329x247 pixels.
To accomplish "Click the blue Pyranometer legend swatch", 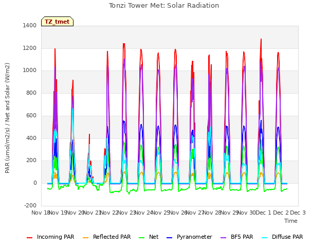I will pos(169,238).
